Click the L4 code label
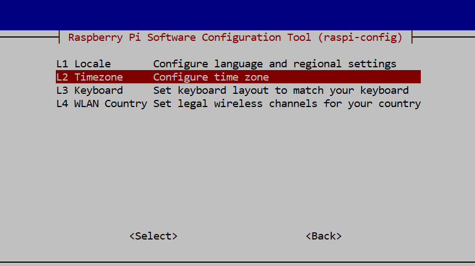Screen dimensions: 475x266 coord(62,104)
